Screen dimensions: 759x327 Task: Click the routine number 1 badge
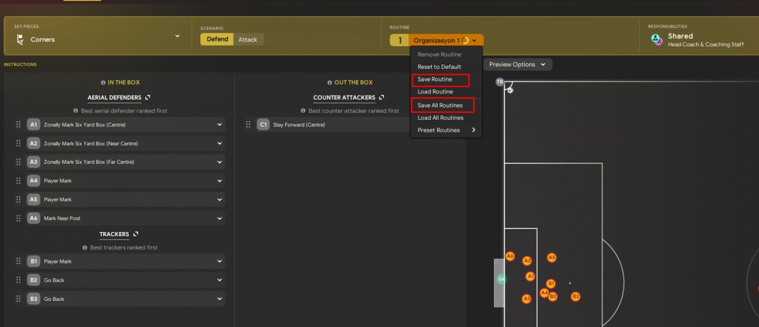pyautogui.click(x=400, y=40)
